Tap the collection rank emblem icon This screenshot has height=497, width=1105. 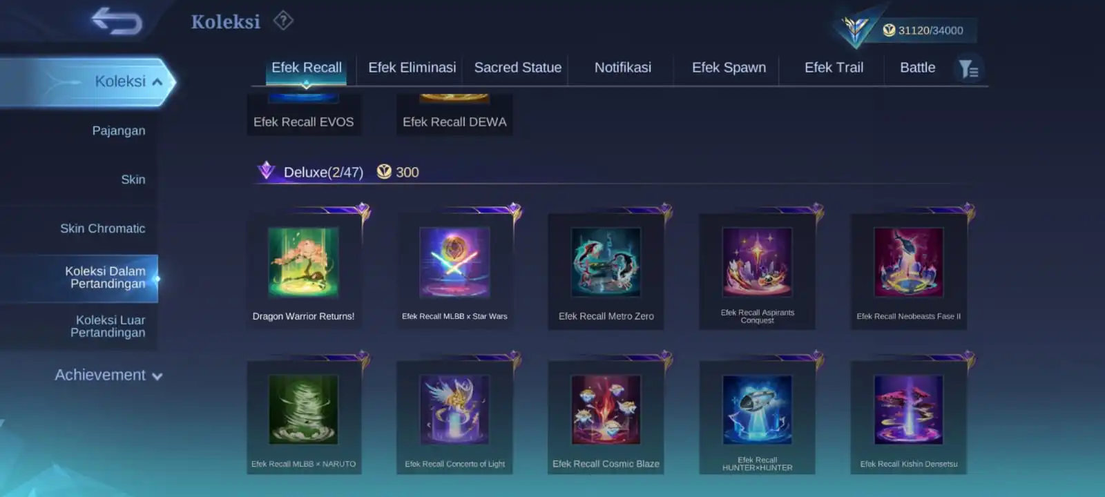click(854, 29)
